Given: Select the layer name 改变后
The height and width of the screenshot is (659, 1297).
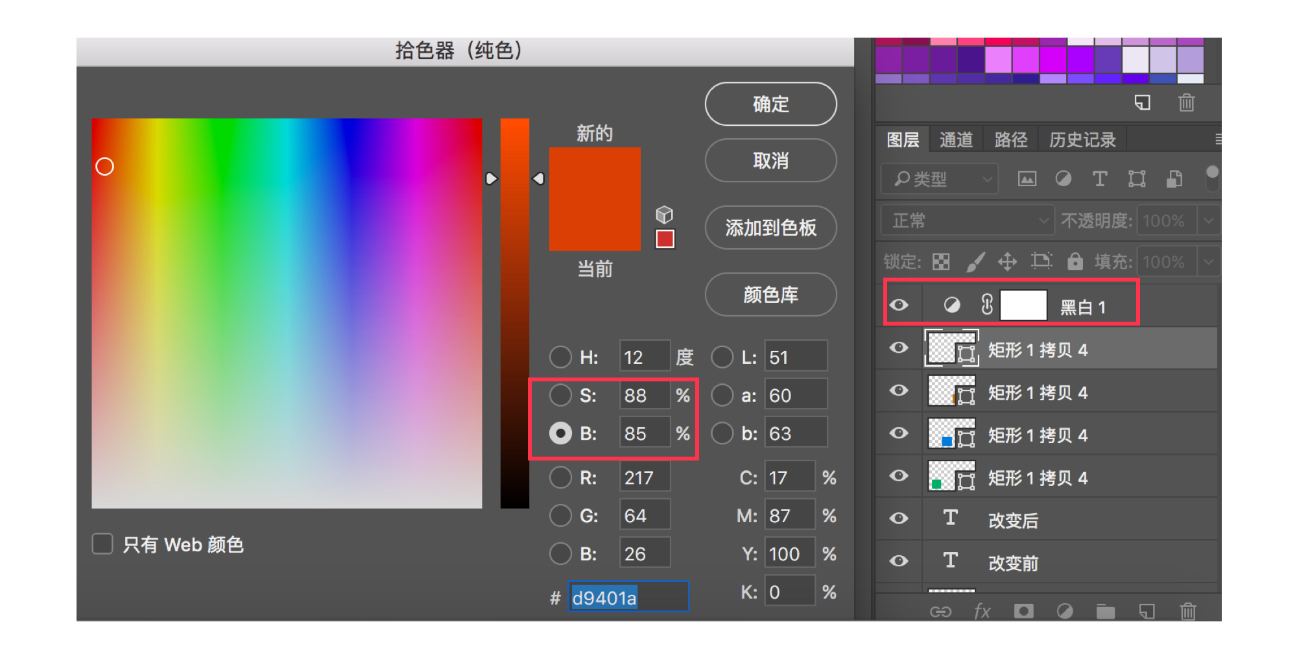Looking at the screenshot, I should tap(1013, 520).
